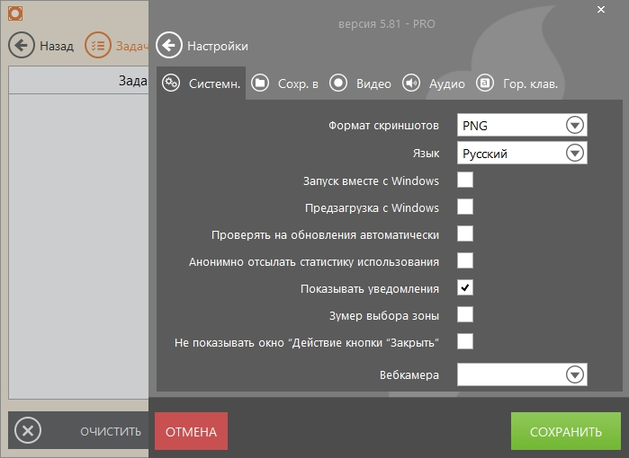Click the Видео record icon

pos(338,83)
